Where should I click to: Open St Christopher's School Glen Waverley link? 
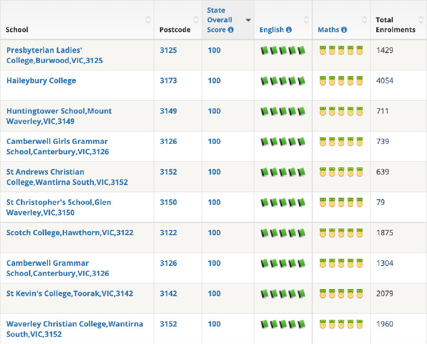tap(58, 207)
